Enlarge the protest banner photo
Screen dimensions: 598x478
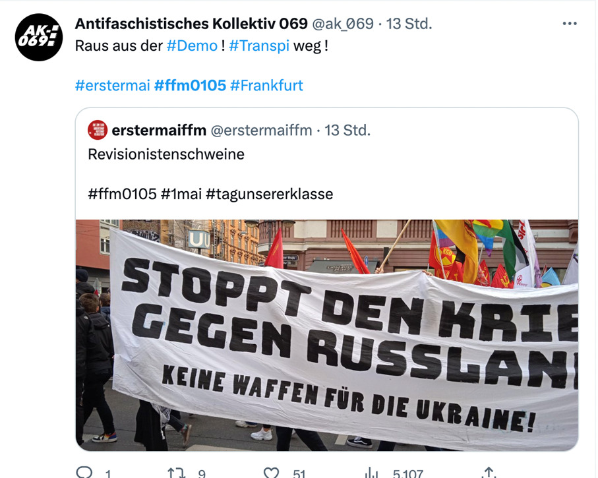pos(327,335)
